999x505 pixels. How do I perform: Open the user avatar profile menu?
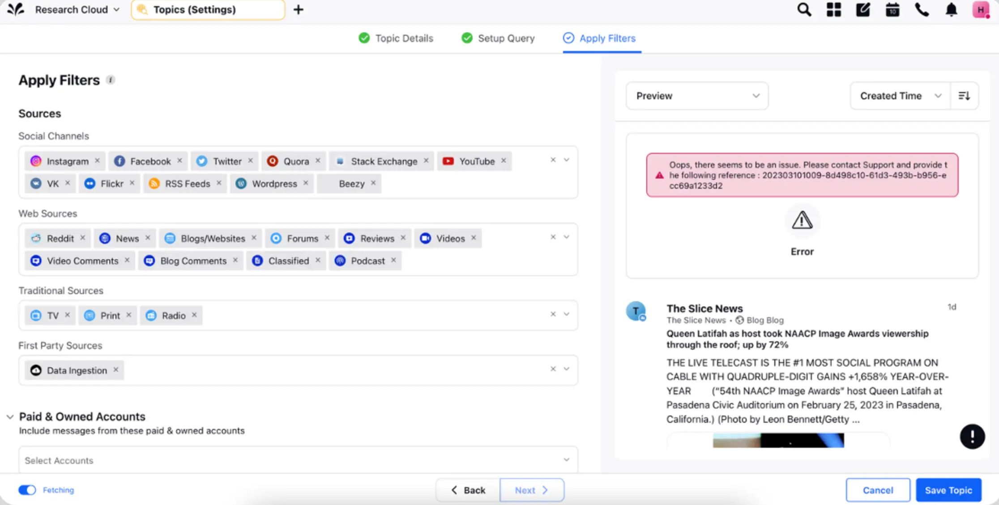point(981,9)
